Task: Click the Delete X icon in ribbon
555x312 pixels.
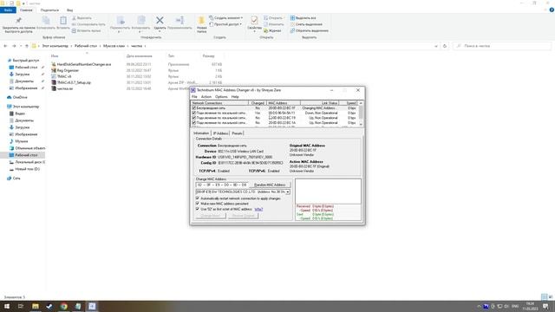Action: tap(160, 21)
